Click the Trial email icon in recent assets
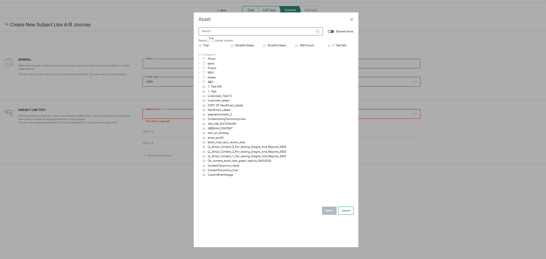Image resolution: width=546 pixels, height=259 pixels. (200, 46)
